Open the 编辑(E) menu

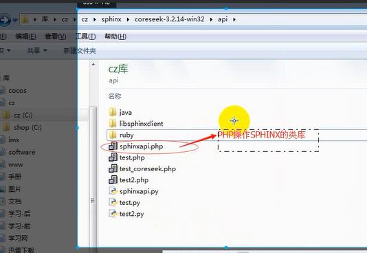click(x=25, y=36)
